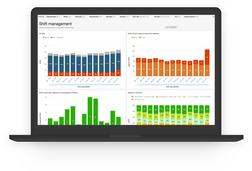This screenshot has width=252, height=171.
Task: Open the Fill filter
Action: click(178, 17)
